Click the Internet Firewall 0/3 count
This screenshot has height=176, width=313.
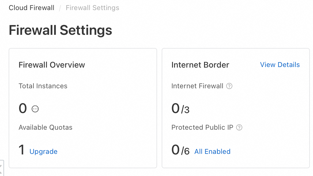[180, 109]
